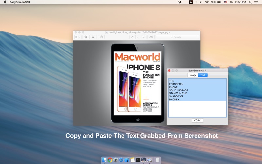Expand the highlight color dropdown arrow
The image size is (262, 164).
point(137,37)
